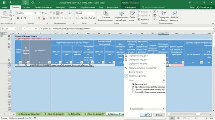Save the workbook using the save icon

[x=4, y=2]
